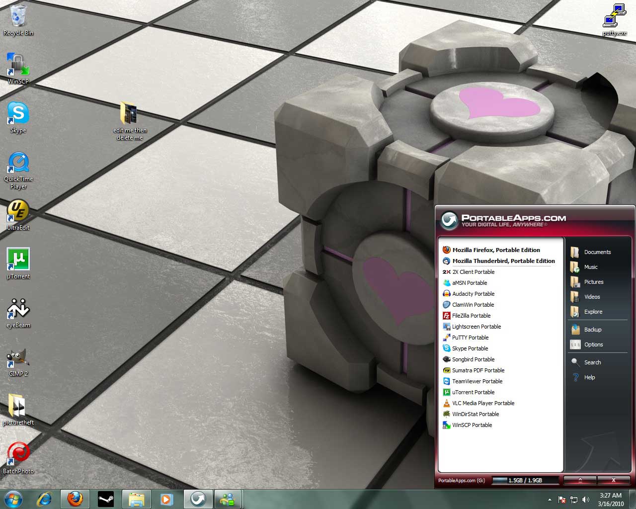This screenshot has height=509, width=636.
Task: Open Windows Explorer from the taskbar
Action: pos(137,499)
